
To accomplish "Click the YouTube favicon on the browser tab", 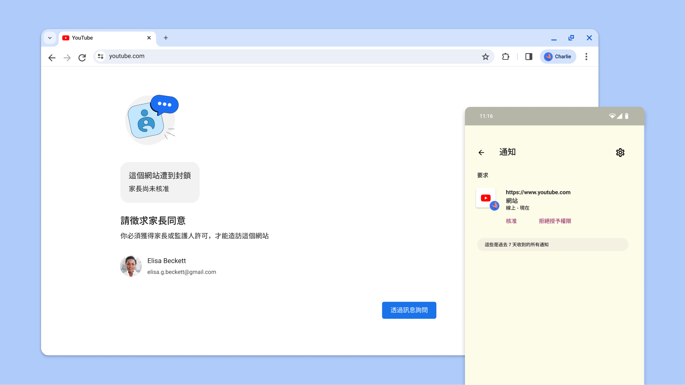I will [66, 38].
